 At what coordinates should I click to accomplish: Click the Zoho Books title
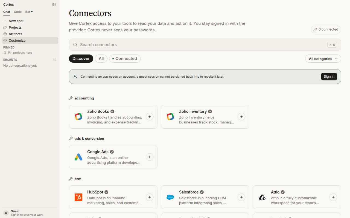point(98,111)
